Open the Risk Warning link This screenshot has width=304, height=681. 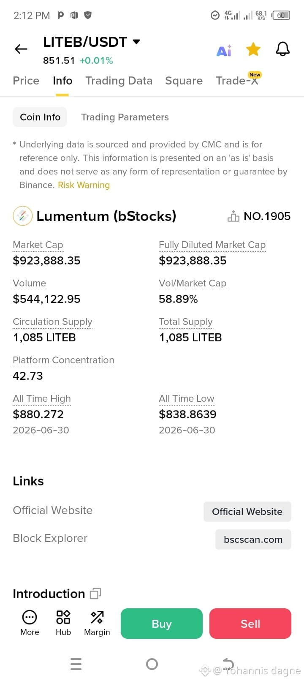(84, 185)
